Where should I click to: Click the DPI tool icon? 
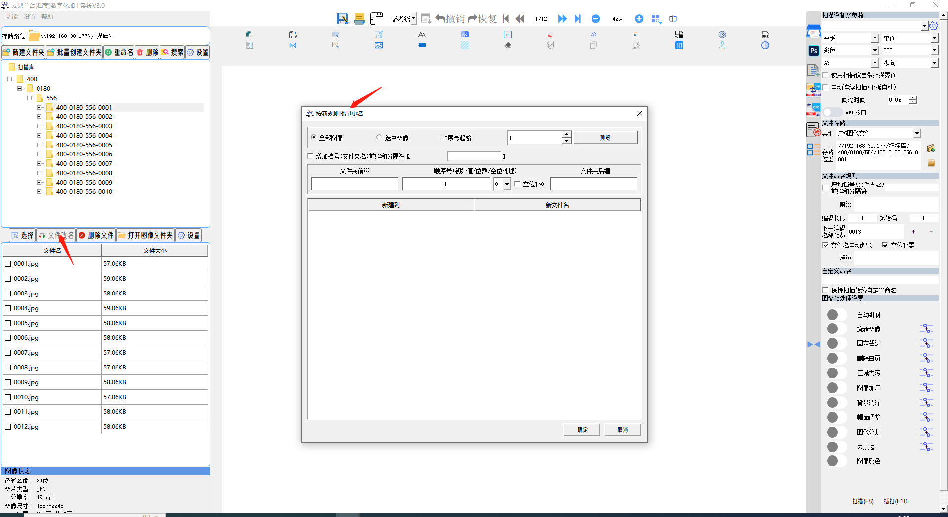(x=765, y=35)
